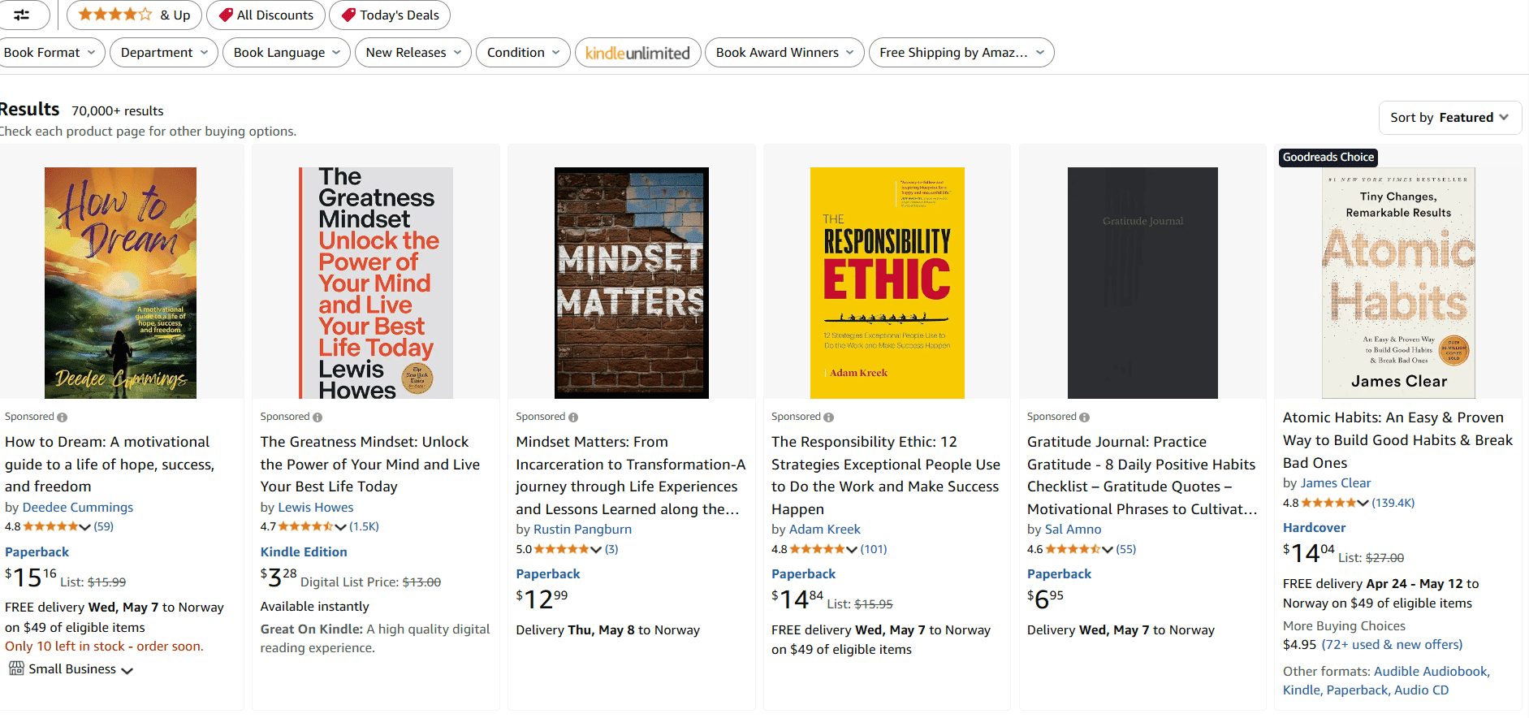Click Sponsored info icon for How to Dream
This screenshot has height=718, width=1529.
[63, 417]
